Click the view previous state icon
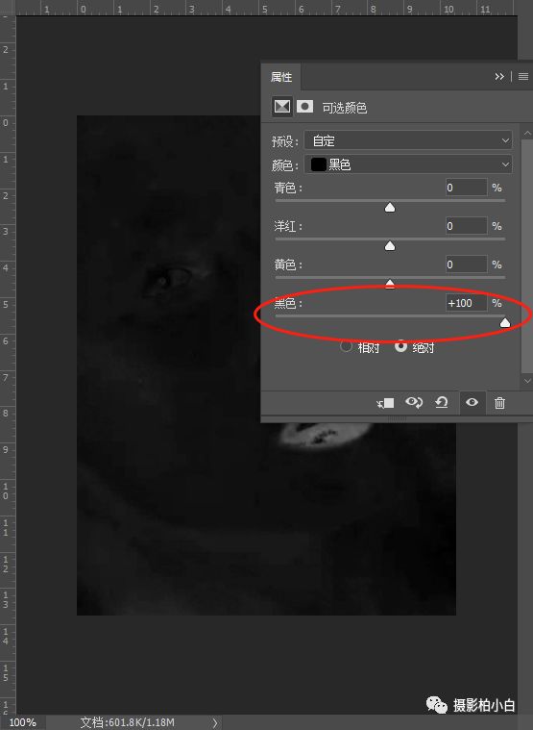 click(414, 402)
